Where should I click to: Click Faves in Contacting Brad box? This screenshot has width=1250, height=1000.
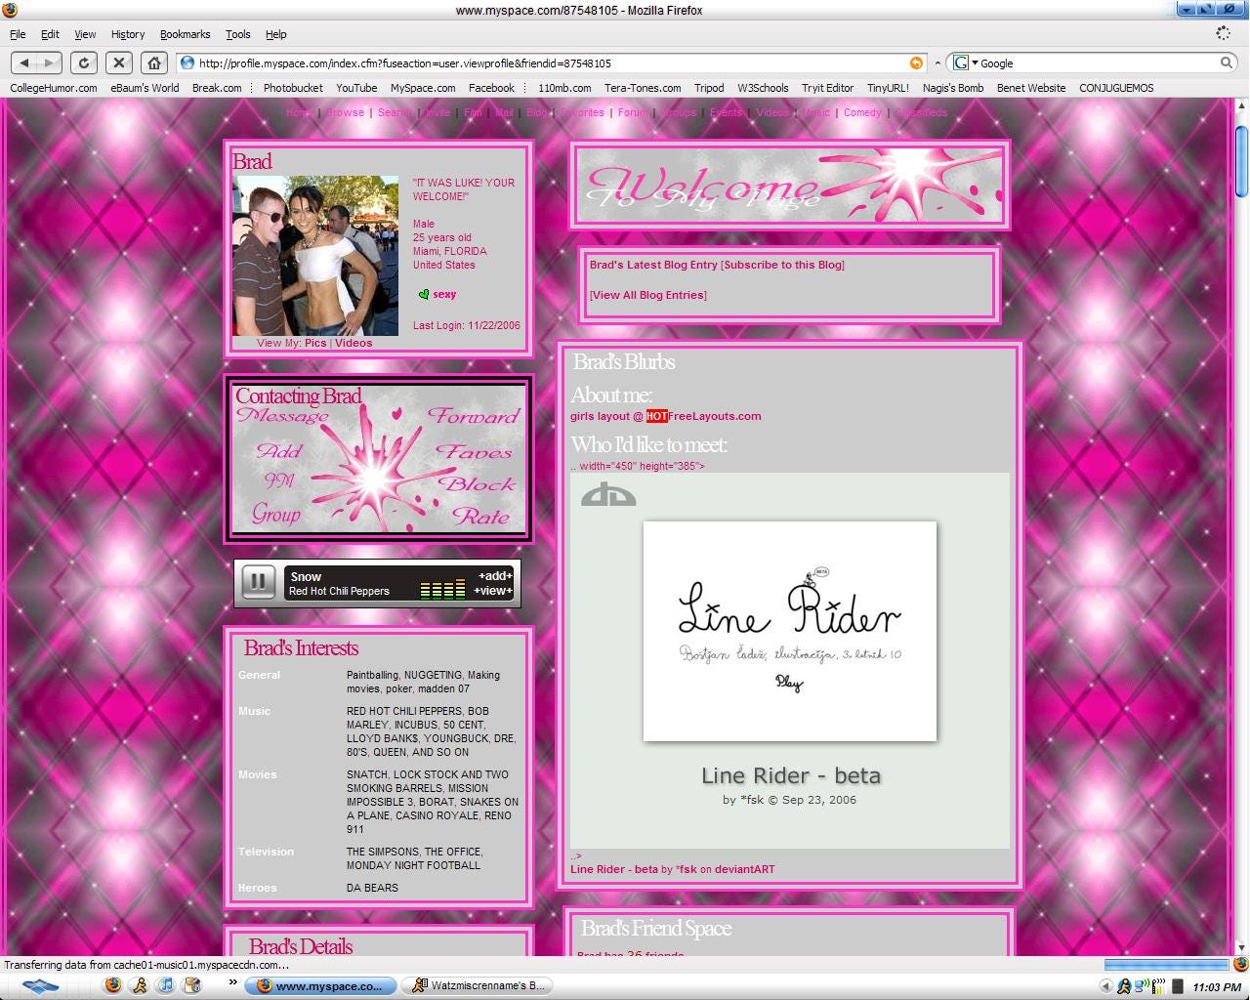tap(475, 451)
